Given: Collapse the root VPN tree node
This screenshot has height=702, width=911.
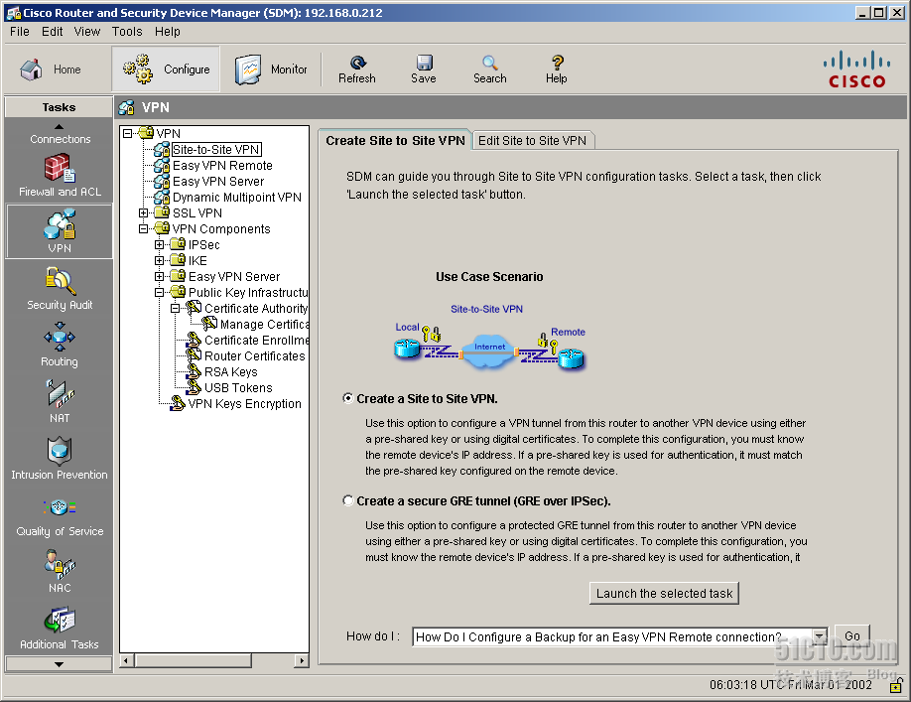Looking at the screenshot, I should (x=128, y=134).
